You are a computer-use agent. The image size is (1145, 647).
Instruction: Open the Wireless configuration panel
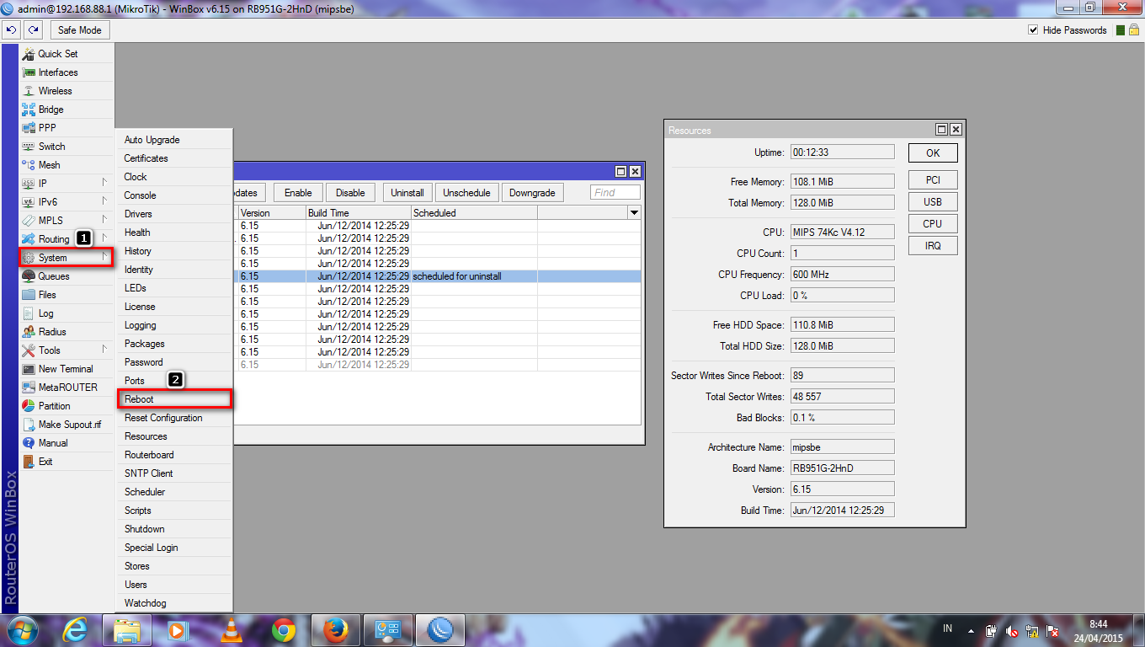[52, 90]
